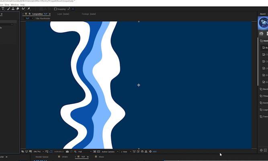Screen dimensions: 268x161
Task: Open the grid and guide options icon
Action: (x=47, y=152)
